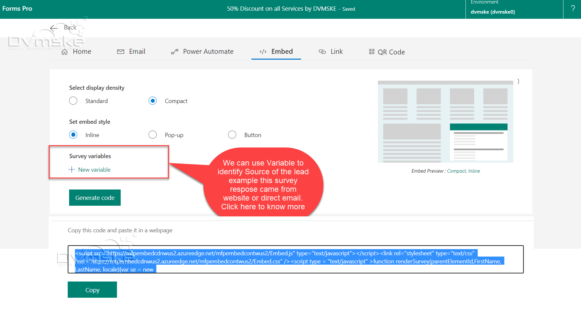This screenshot has width=581, height=311.
Task: Choose the Button embed style
Action: coord(232,135)
